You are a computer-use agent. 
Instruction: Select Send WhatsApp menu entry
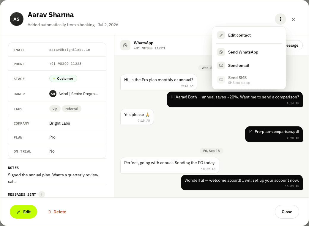[249, 52]
